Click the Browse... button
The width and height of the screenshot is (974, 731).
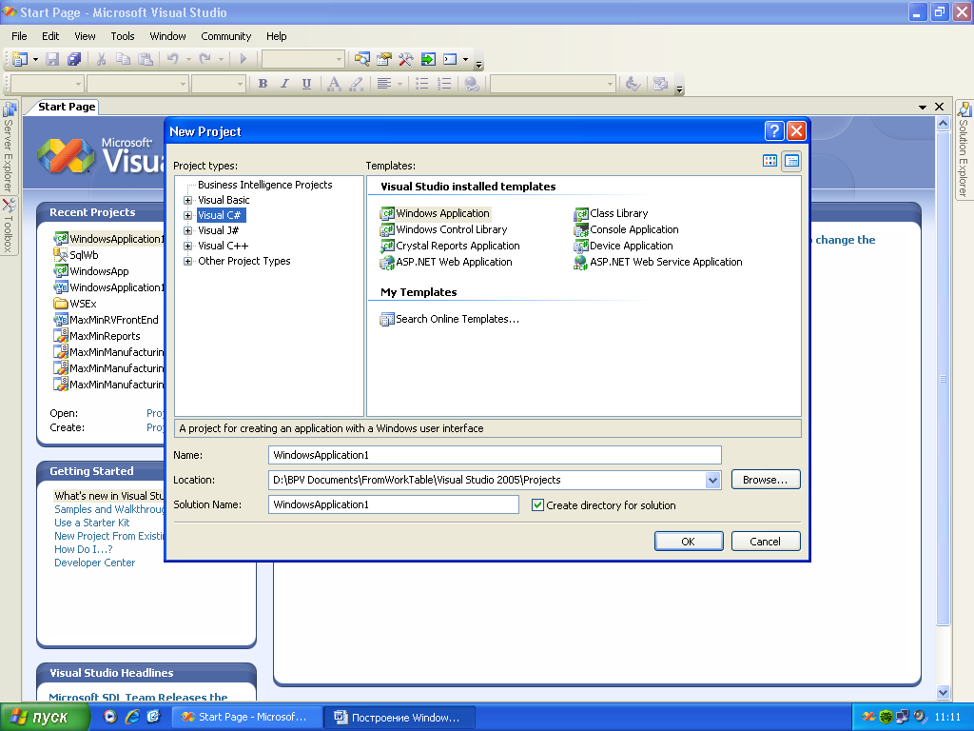pyautogui.click(x=766, y=480)
